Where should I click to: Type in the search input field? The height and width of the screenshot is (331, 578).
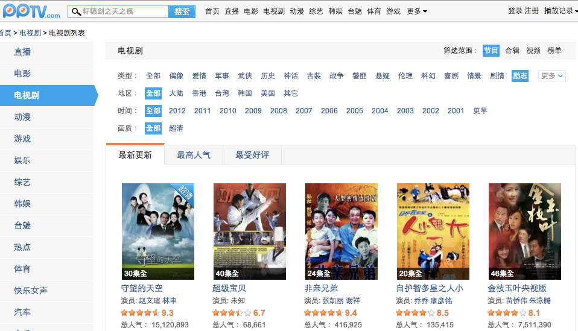(124, 11)
